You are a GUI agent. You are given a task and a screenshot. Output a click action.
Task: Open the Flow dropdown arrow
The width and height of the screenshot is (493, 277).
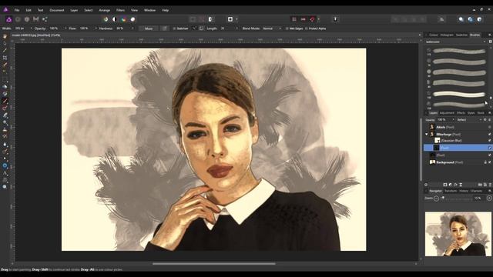(x=96, y=28)
